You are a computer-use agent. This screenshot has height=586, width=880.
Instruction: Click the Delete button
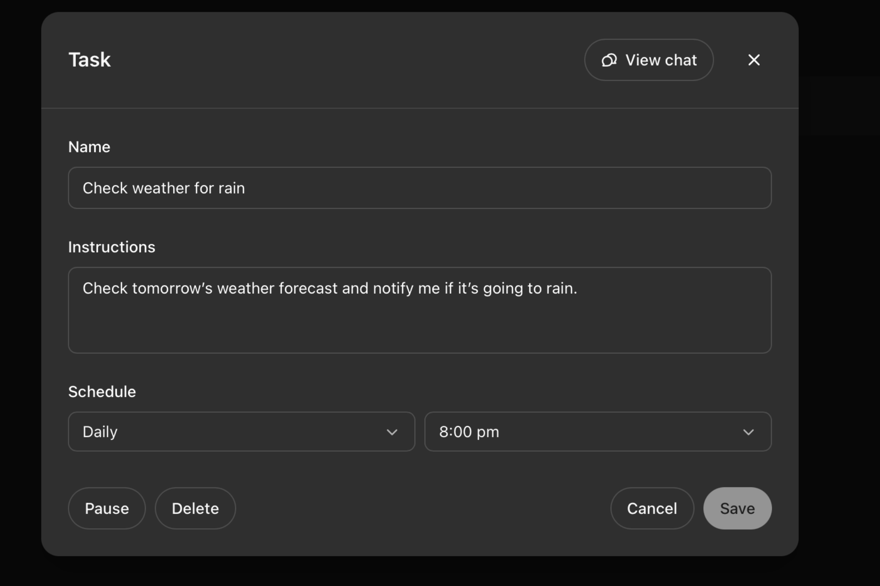tap(195, 508)
